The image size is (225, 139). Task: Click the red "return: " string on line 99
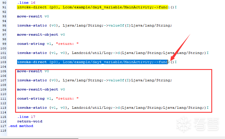click(67, 44)
